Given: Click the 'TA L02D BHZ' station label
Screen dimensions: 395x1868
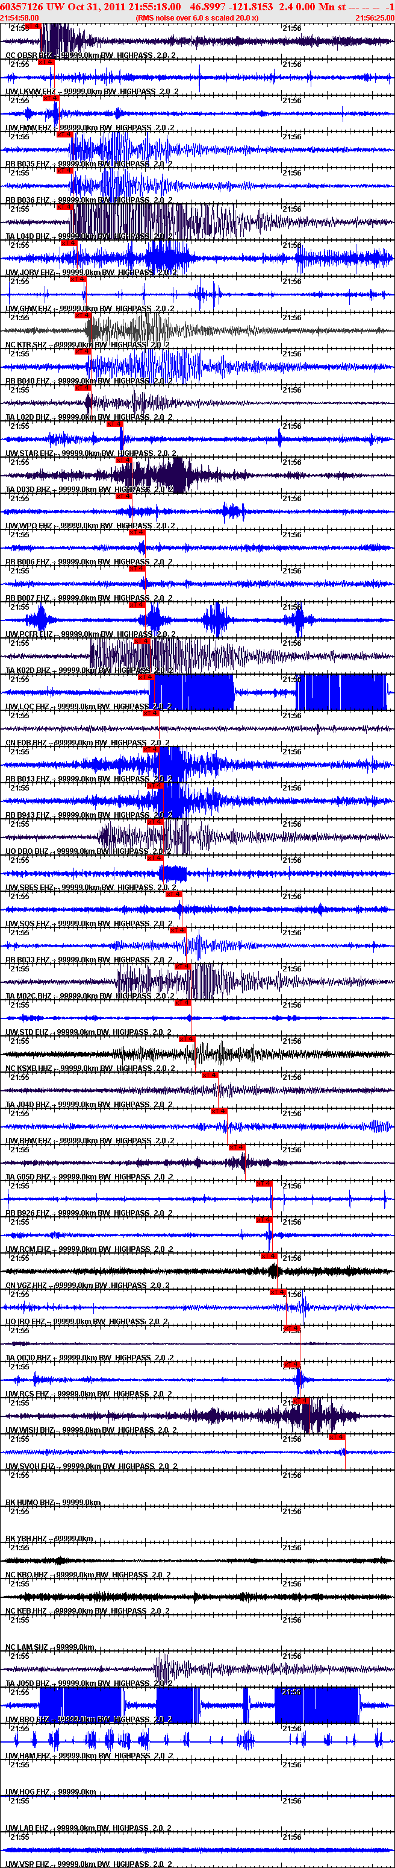Looking at the screenshot, I should point(28,418).
